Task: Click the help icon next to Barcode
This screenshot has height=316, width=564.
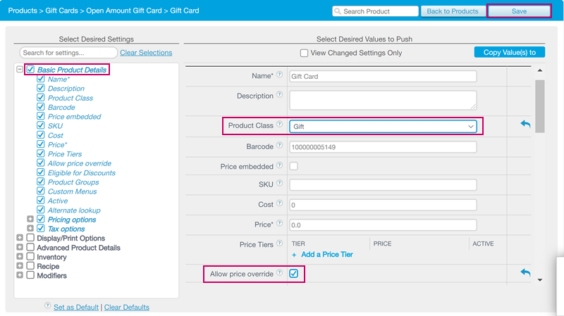Action: (x=279, y=146)
